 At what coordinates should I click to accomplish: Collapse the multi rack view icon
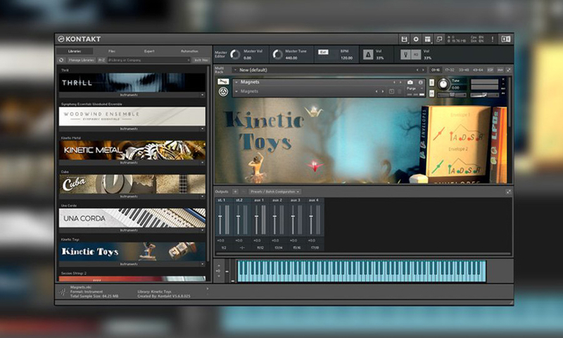pos(508,70)
